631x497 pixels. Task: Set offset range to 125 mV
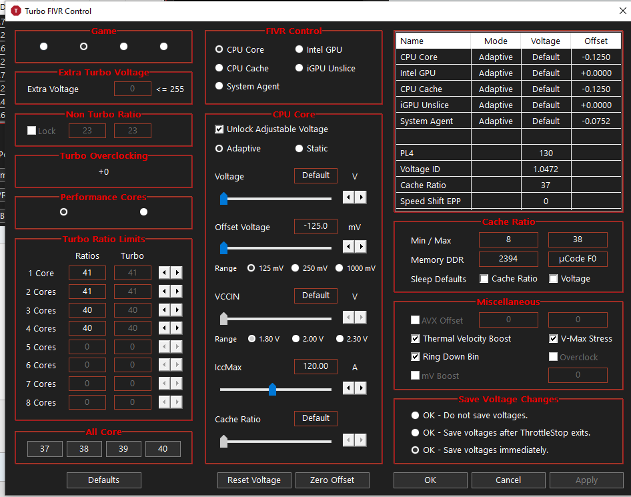(265, 268)
